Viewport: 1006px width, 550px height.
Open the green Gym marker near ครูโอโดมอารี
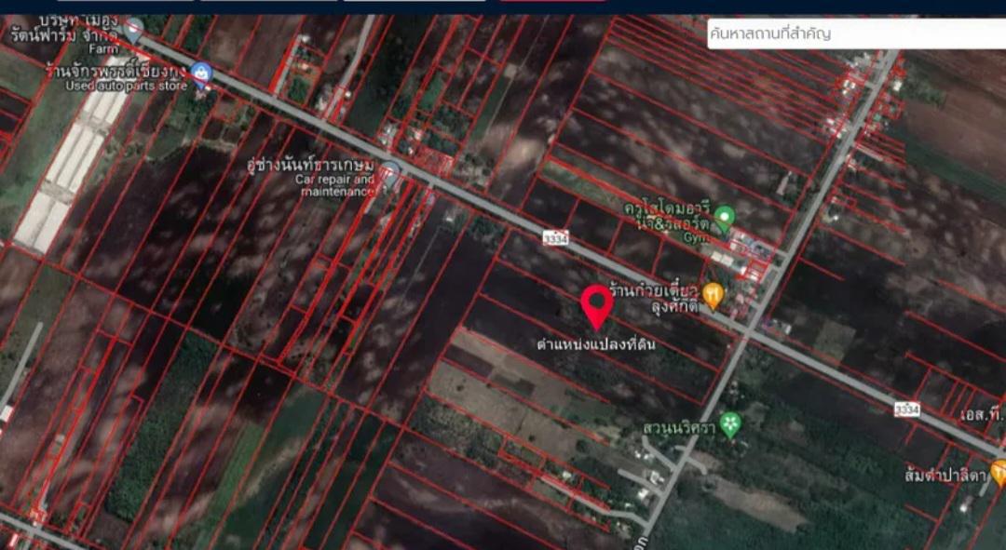(725, 219)
